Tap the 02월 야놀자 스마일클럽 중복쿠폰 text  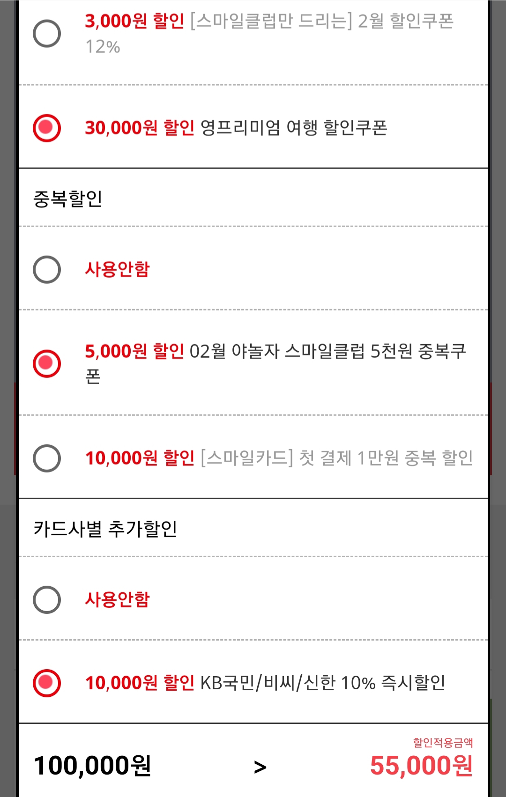pyautogui.click(x=327, y=351)
